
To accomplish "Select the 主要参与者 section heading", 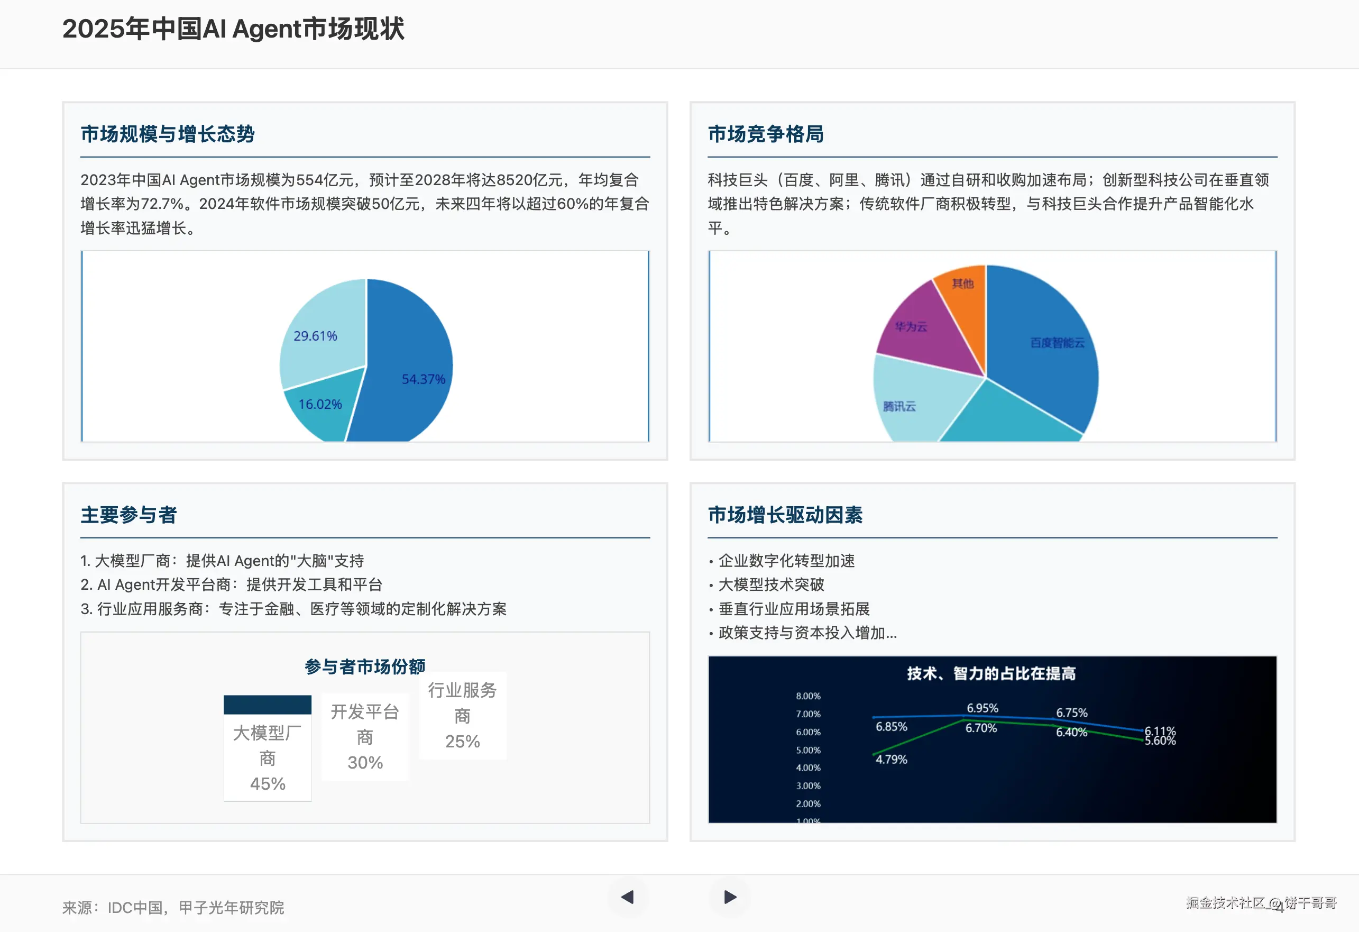I will (x=128, y=515).
